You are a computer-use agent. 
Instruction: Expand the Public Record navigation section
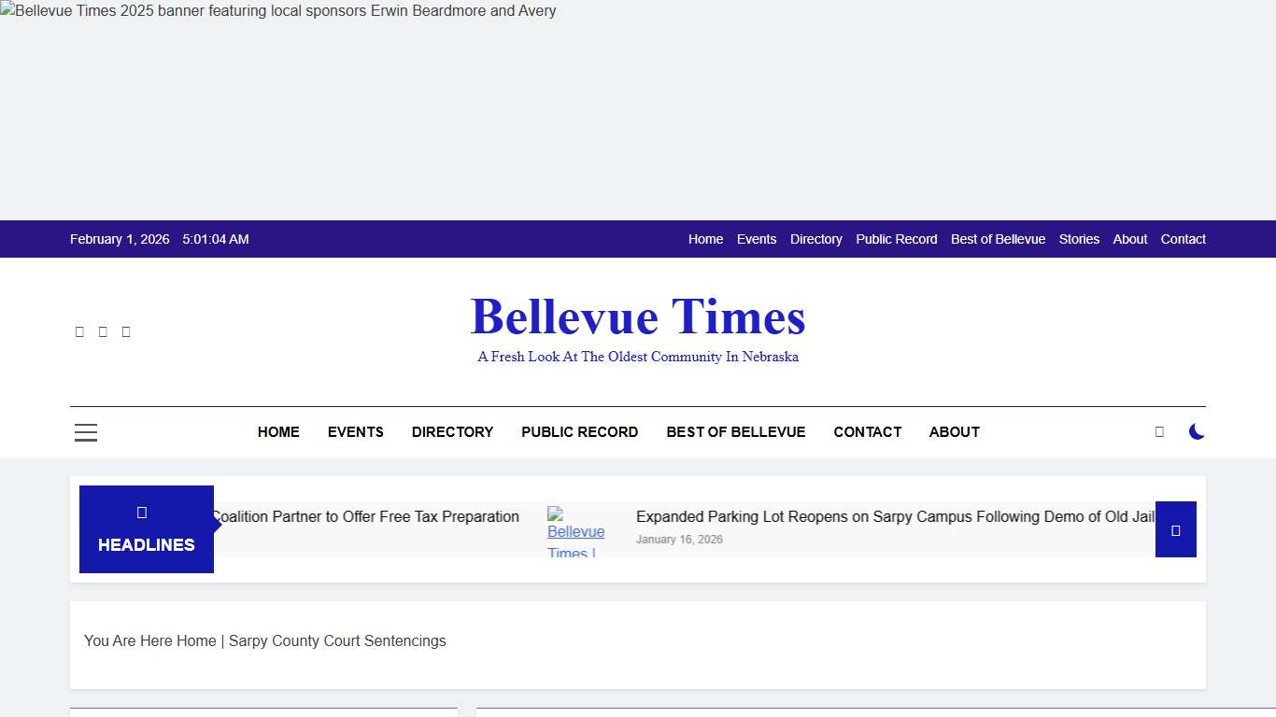pos(579,431)
